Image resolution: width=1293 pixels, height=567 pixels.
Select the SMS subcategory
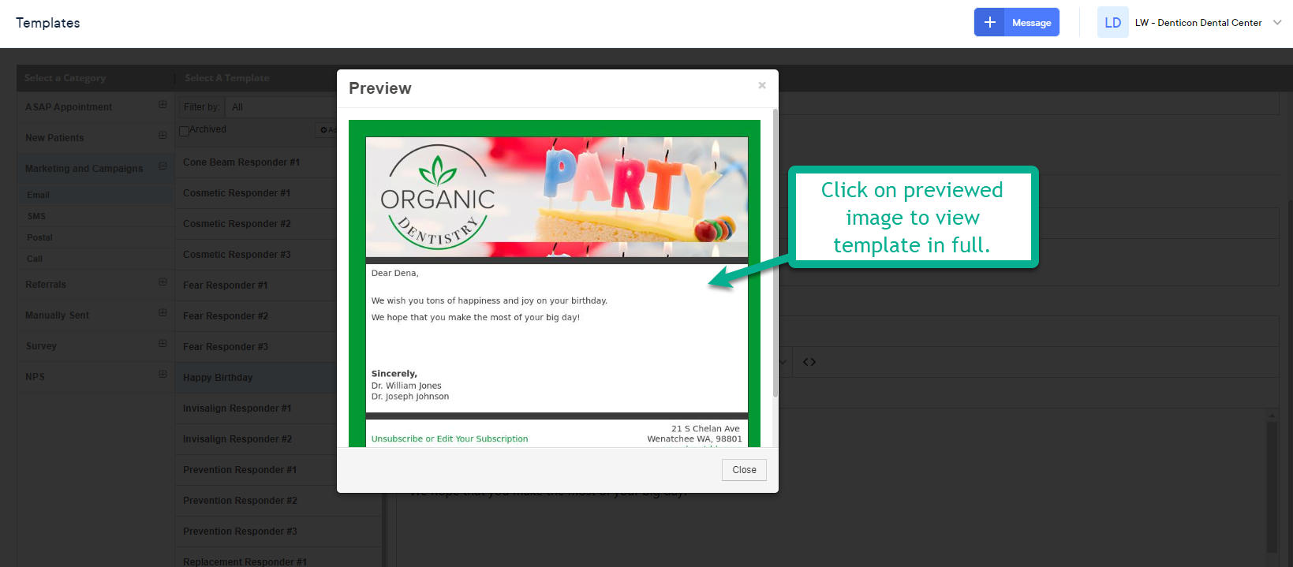coord(36,216)
